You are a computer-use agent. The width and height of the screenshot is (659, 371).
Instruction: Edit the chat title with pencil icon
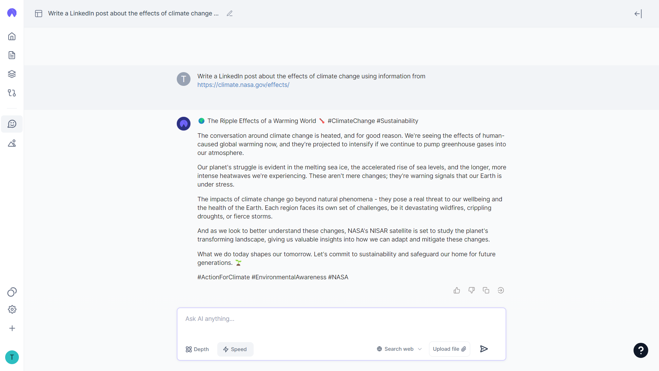pyautogui.click(x=230, y=14)
